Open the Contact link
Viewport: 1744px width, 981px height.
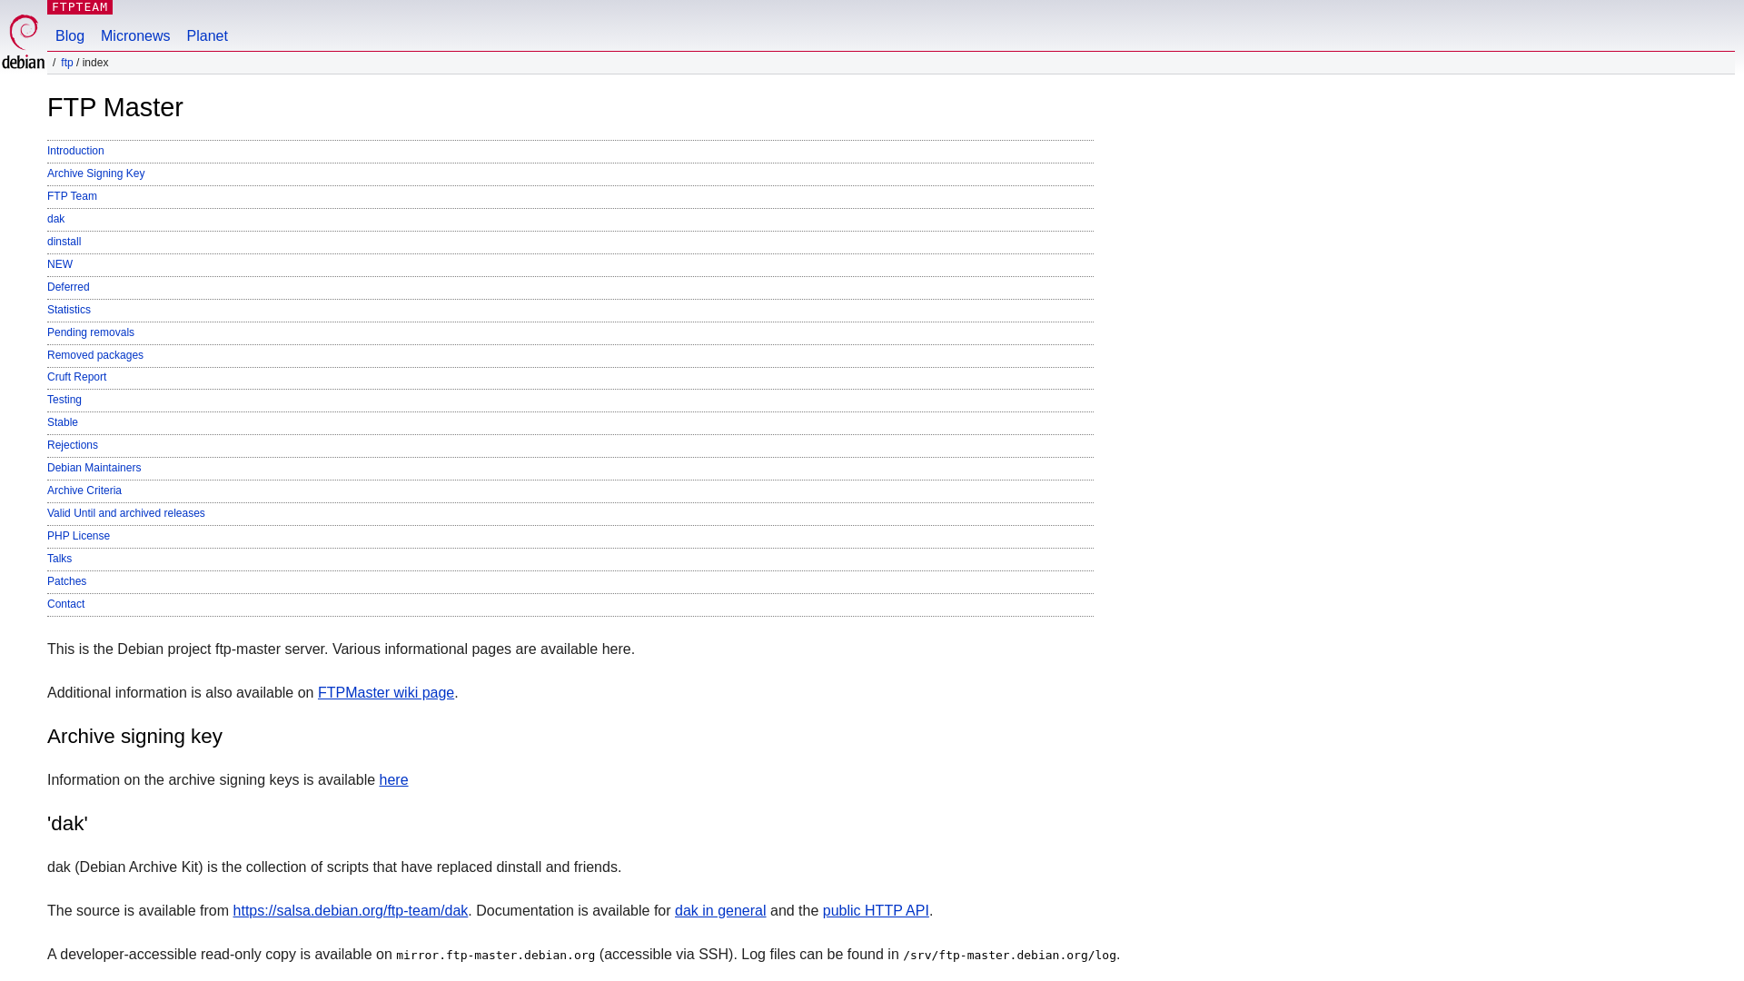point(65,604)
